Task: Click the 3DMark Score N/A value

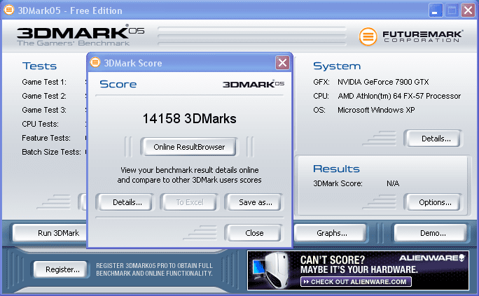Action: click(393, 183)
